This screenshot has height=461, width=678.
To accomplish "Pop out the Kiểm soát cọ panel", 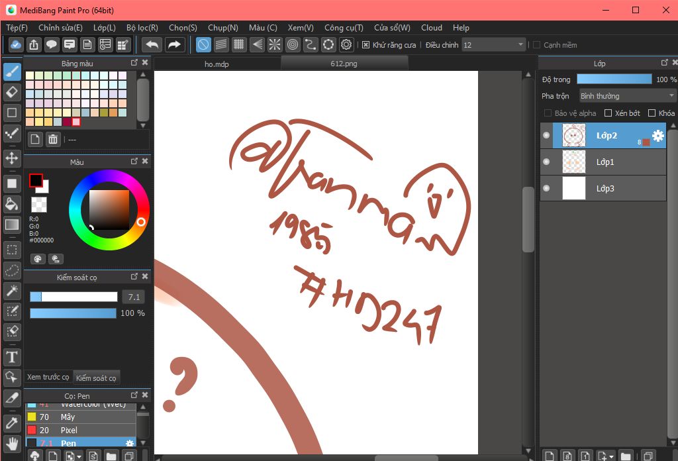I will point(134,276).
